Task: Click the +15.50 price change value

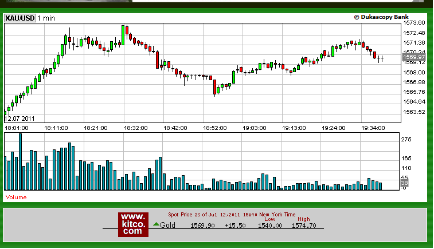Action: click(x=235, y=226)
